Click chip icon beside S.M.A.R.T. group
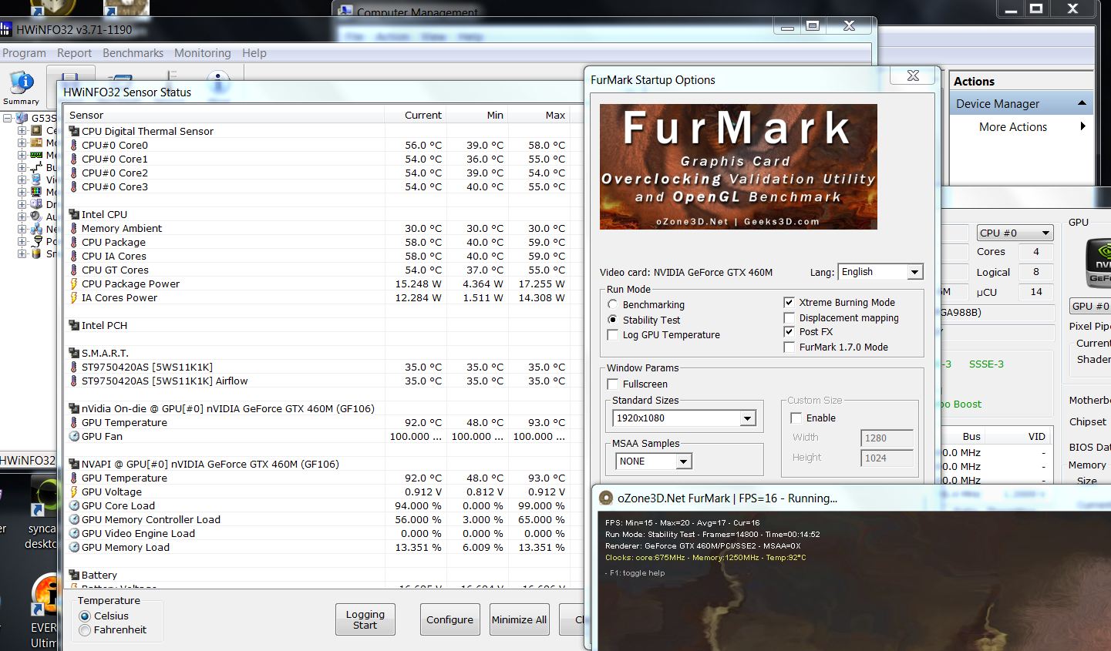The width and height of the screenshot is (1111, 651). (74, 353)
